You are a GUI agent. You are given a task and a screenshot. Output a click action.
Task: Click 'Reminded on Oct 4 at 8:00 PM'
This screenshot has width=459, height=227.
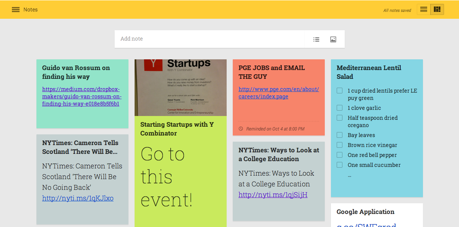[x=275, y=129]
